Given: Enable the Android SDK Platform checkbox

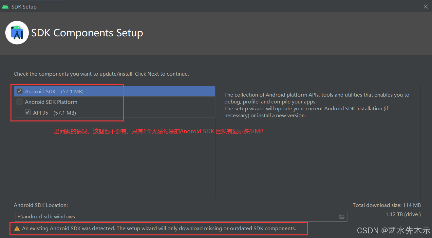Looking at the screenshot, I should (x=19, y=102).
